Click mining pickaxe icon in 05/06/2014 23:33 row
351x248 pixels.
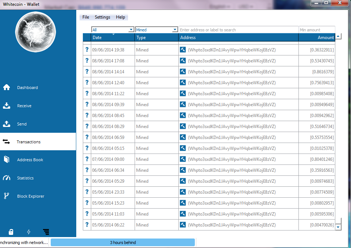pos(183,192)
